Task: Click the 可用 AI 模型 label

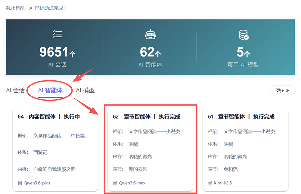Action: [x=243, y=65]
